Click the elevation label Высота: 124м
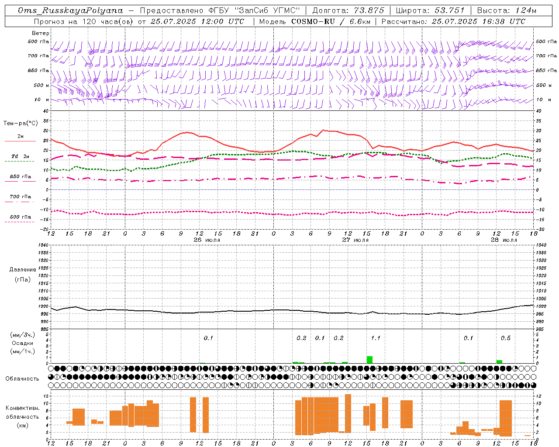Image resolution: width=559 pixels, height=447 pixels. (x=507, y=10)
